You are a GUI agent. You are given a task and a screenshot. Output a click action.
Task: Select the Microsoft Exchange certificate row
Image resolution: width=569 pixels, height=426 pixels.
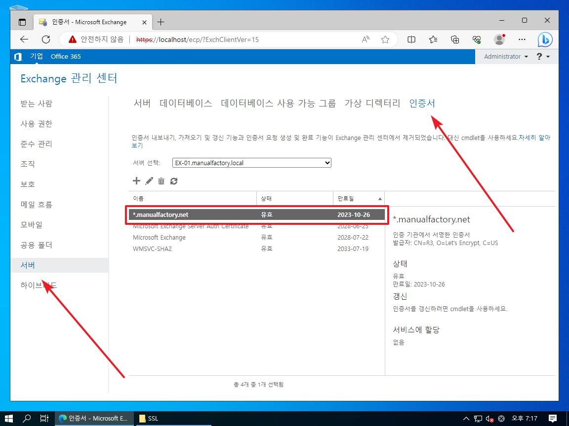[x=256, y=238]
